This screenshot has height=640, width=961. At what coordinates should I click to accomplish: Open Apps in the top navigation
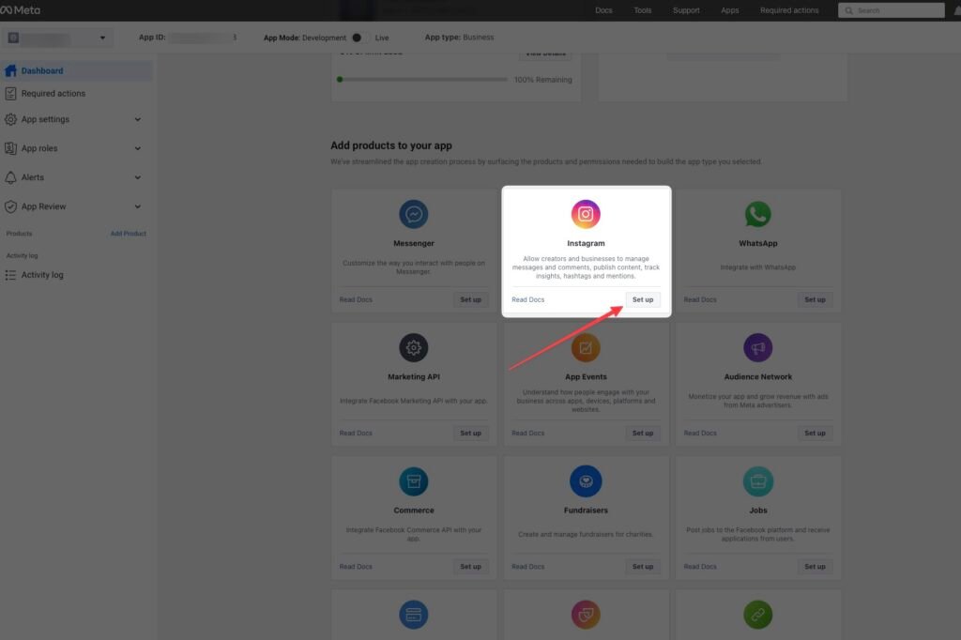point(729,10)
